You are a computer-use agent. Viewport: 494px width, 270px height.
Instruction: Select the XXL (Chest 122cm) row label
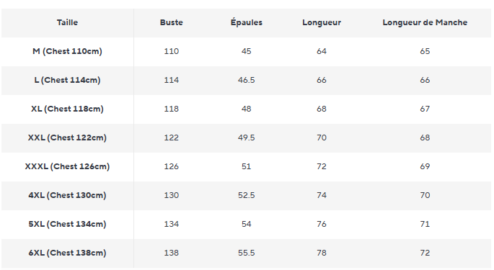pos(67,138)
